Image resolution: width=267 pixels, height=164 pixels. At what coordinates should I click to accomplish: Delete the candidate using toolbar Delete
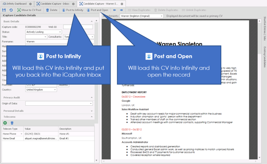[x=52, y=10]
